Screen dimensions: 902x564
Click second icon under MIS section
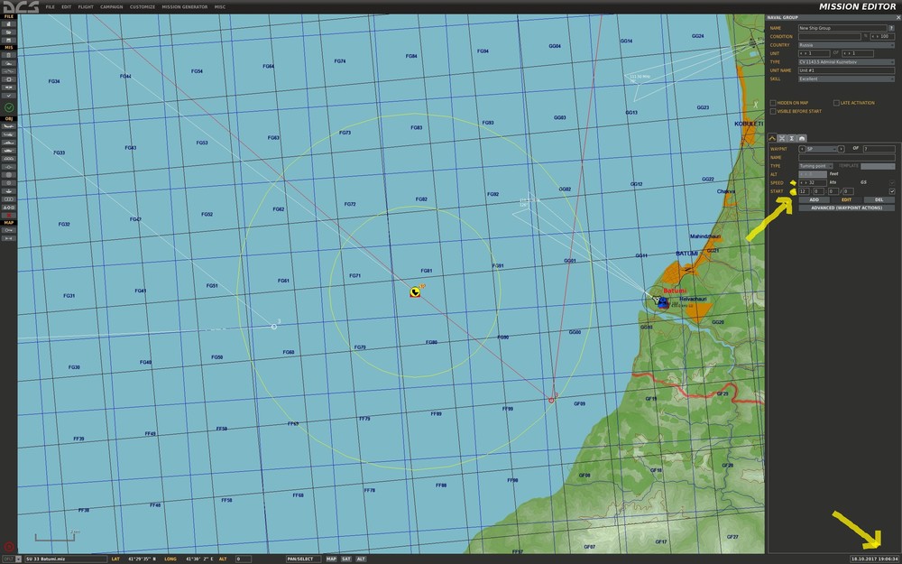(9, 63)
